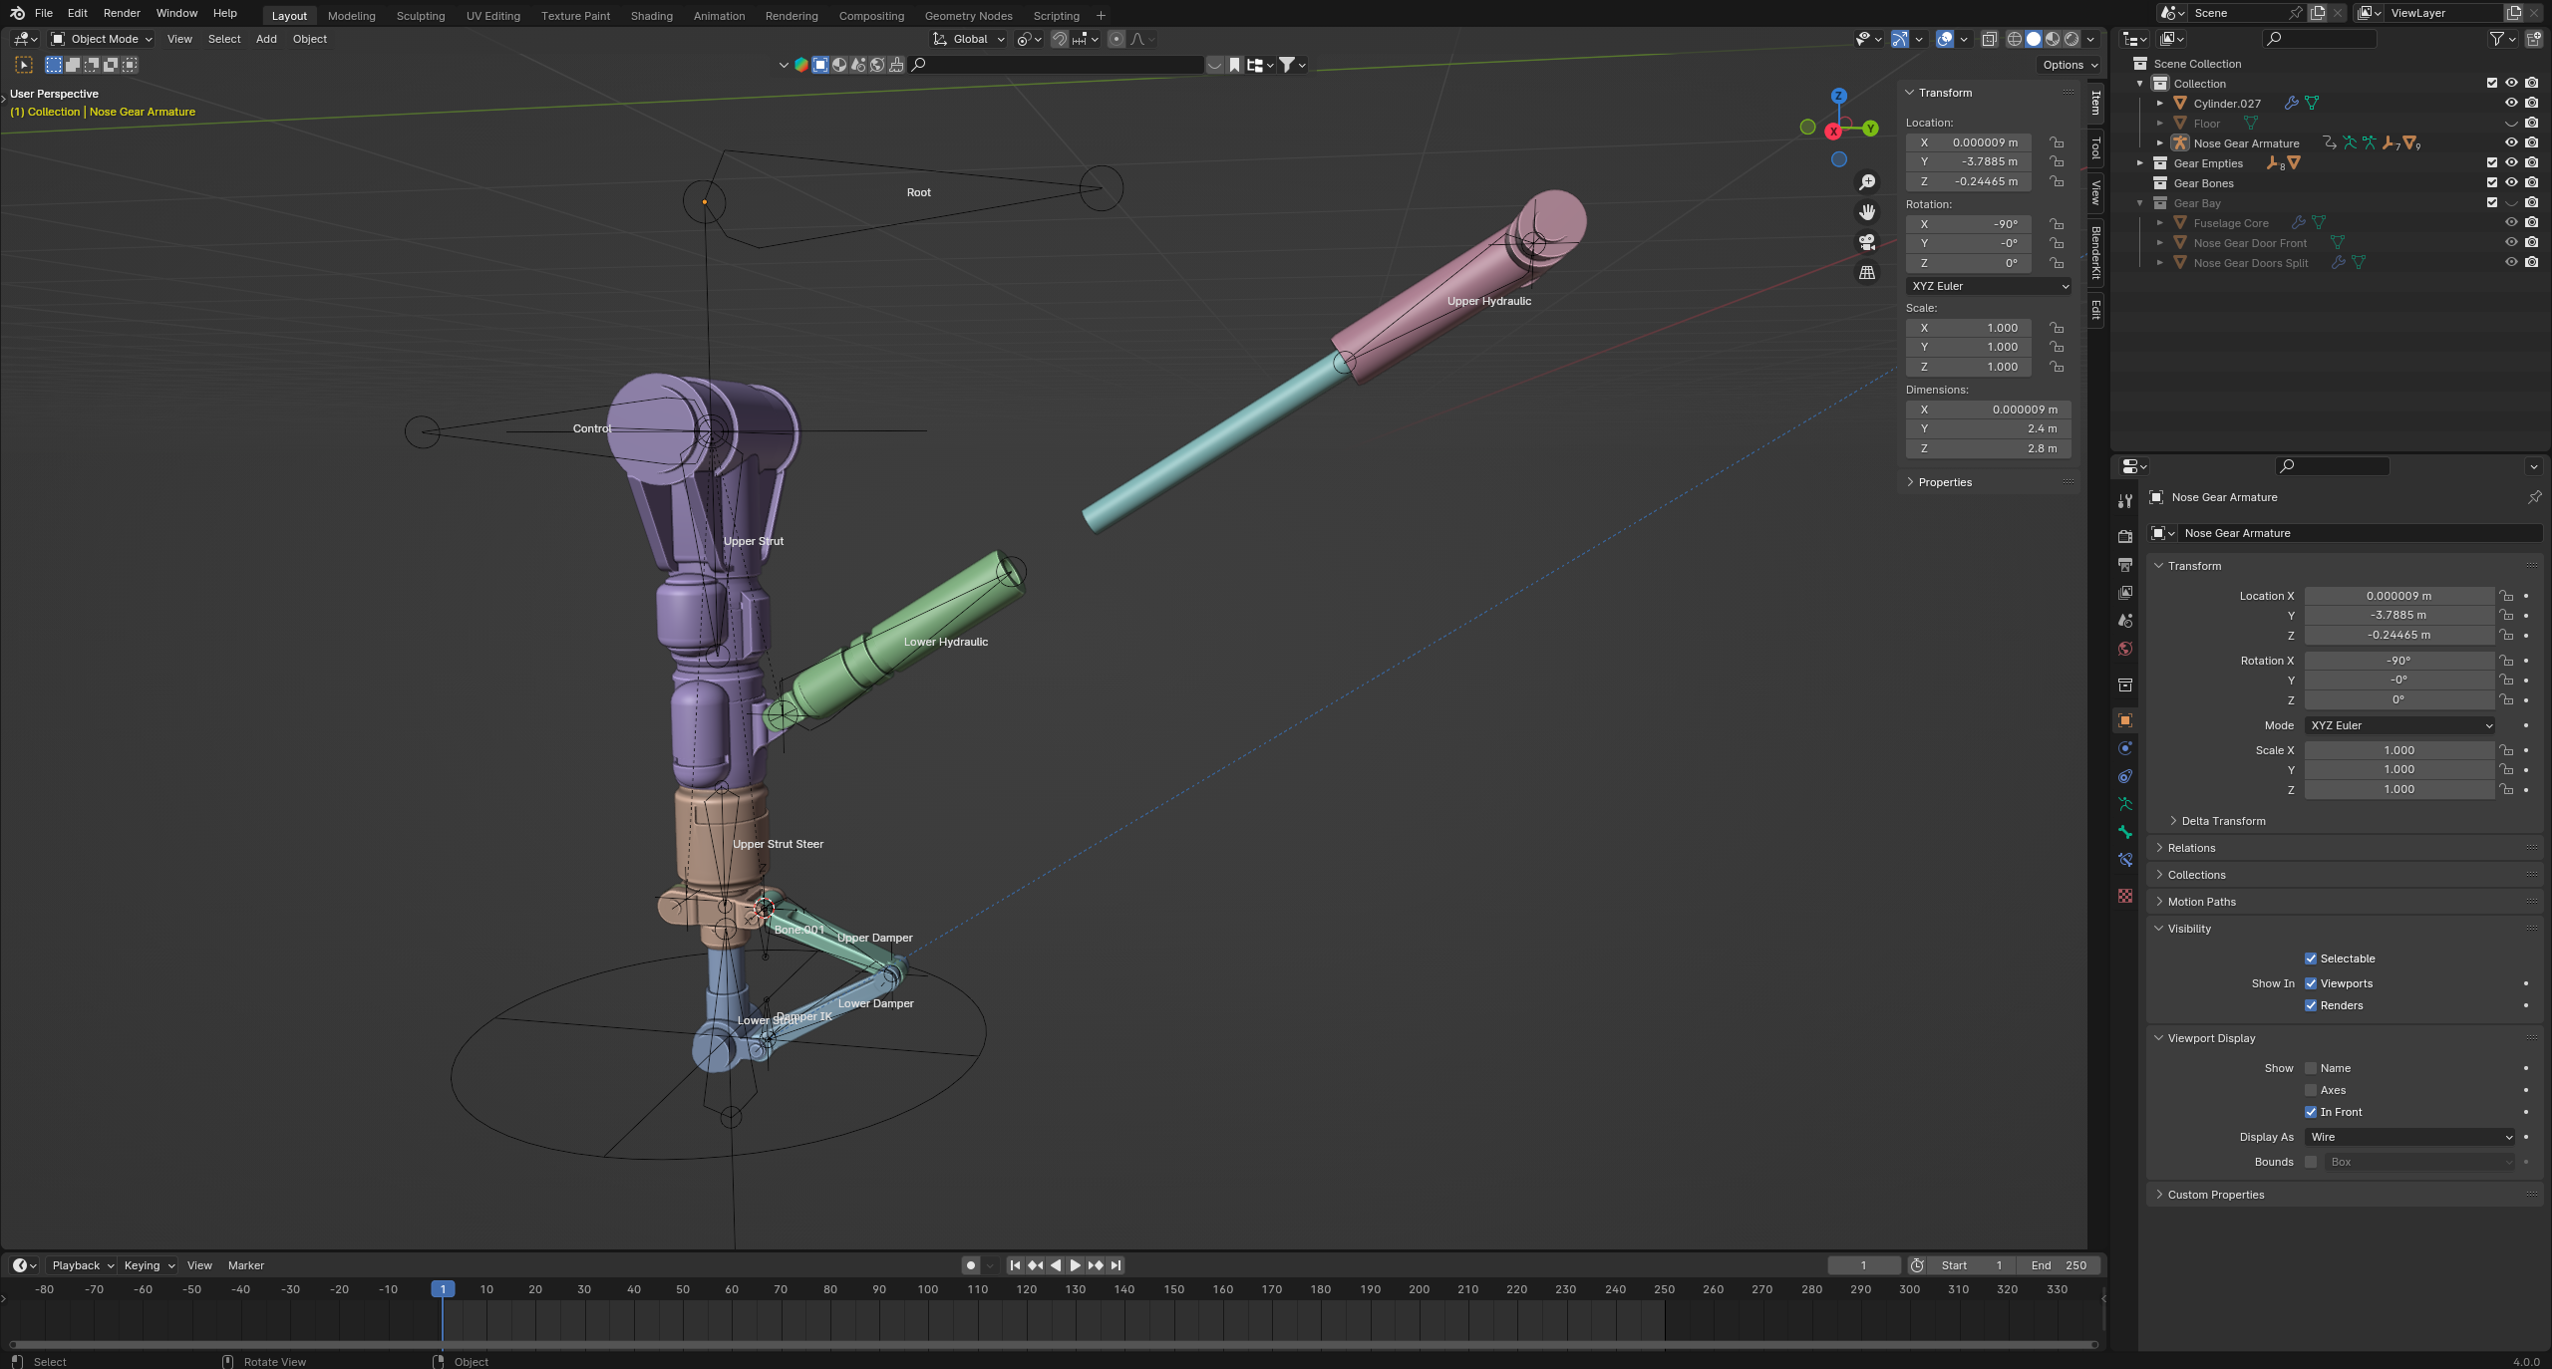Switch to Animation workspace tab
Viewport: 2552px width, 1369px height.
719,16
